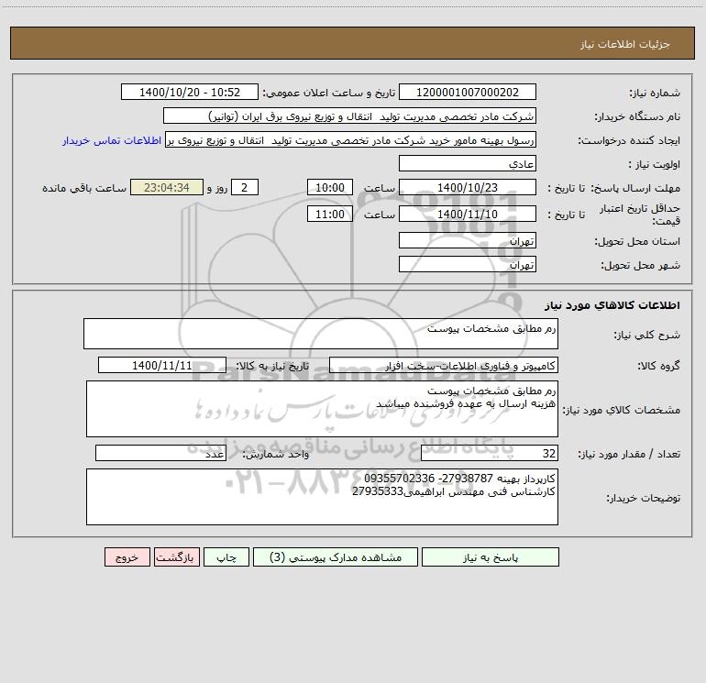
Task: Select the شماره نیاز field 1200001007000202
Action: [x=468, y=92]
